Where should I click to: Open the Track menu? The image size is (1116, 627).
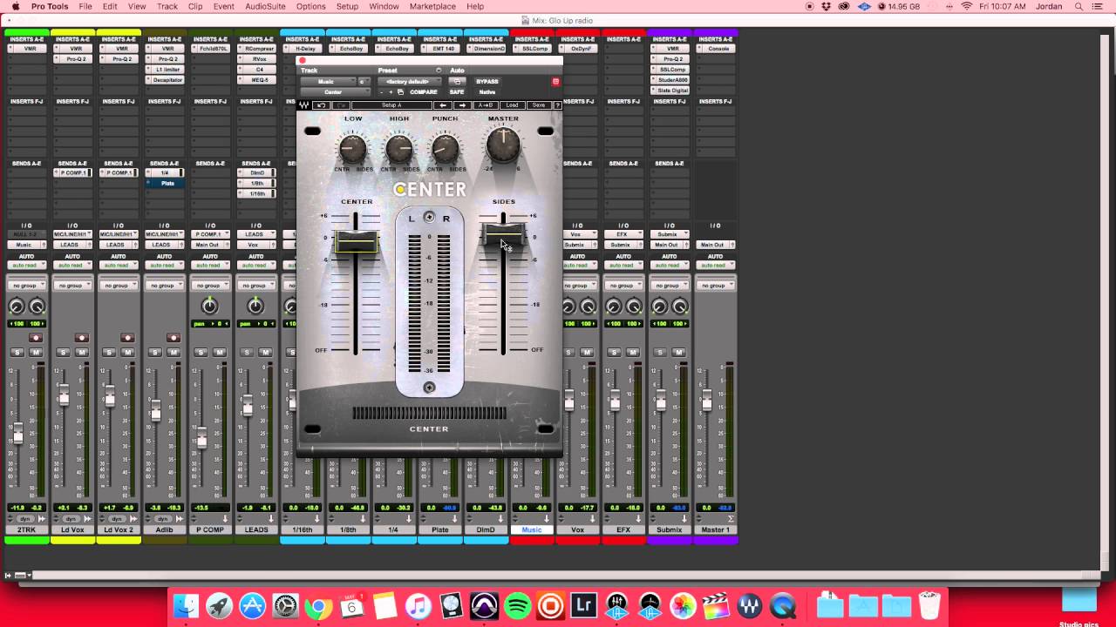(167, 6)
